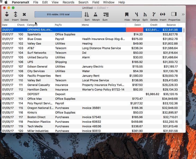
Task: Click the $5,985.82 credit cell
Action: pos(152,94)
